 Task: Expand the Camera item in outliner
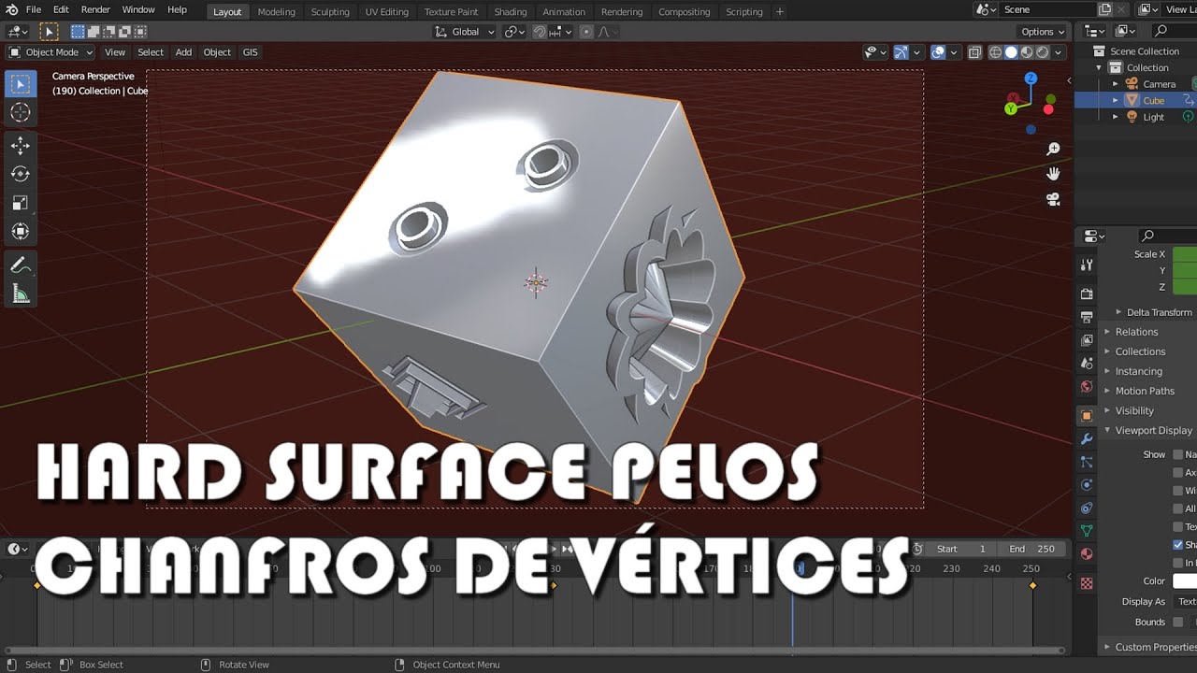[x=1115, y=84]
